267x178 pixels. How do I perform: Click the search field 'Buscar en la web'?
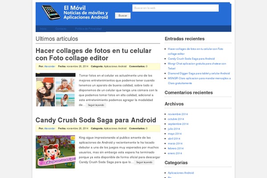[x=175, y=8]
